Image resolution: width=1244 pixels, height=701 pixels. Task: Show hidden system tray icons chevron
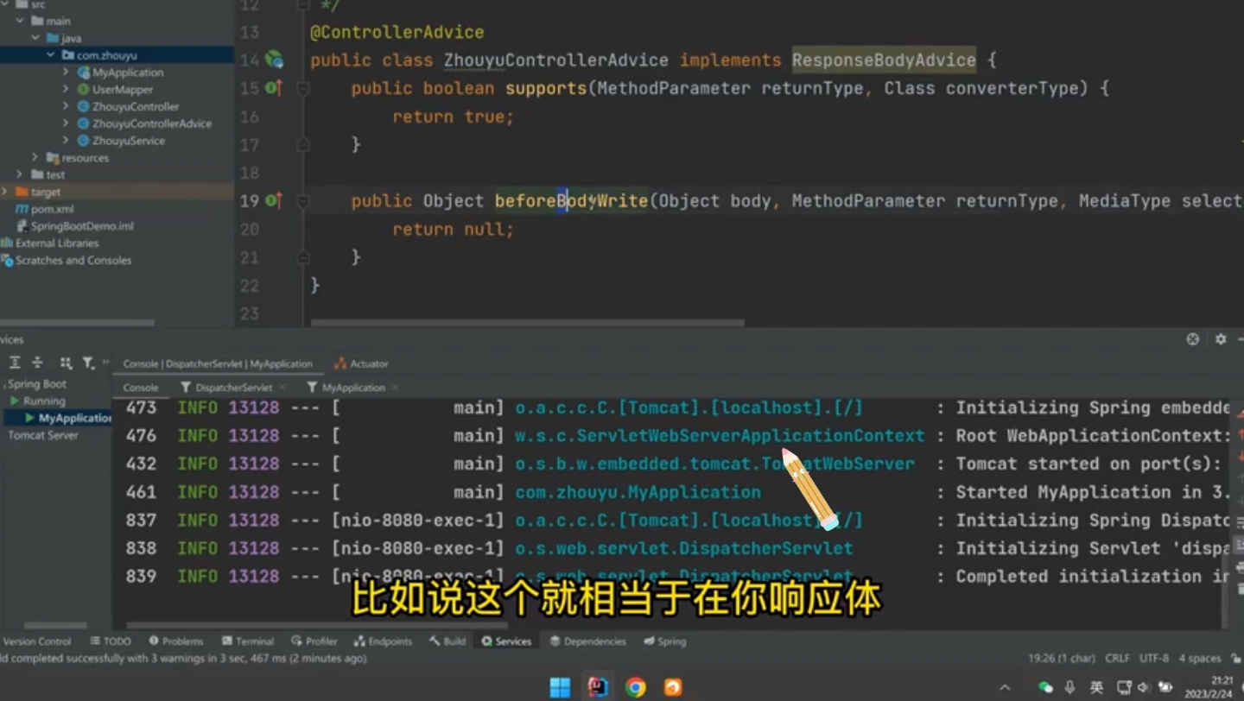1005,688
